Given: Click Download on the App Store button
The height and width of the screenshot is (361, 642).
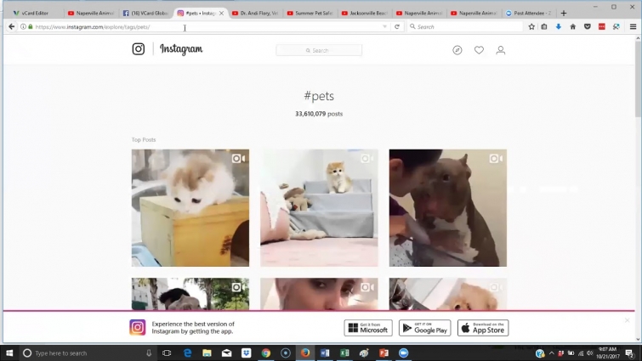Looking at the screenshot, I should (483, 328).
